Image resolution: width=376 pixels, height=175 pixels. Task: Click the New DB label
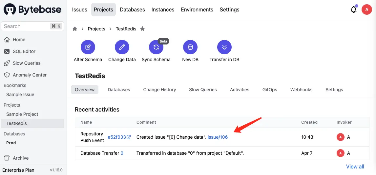click(x=190, y=60)
